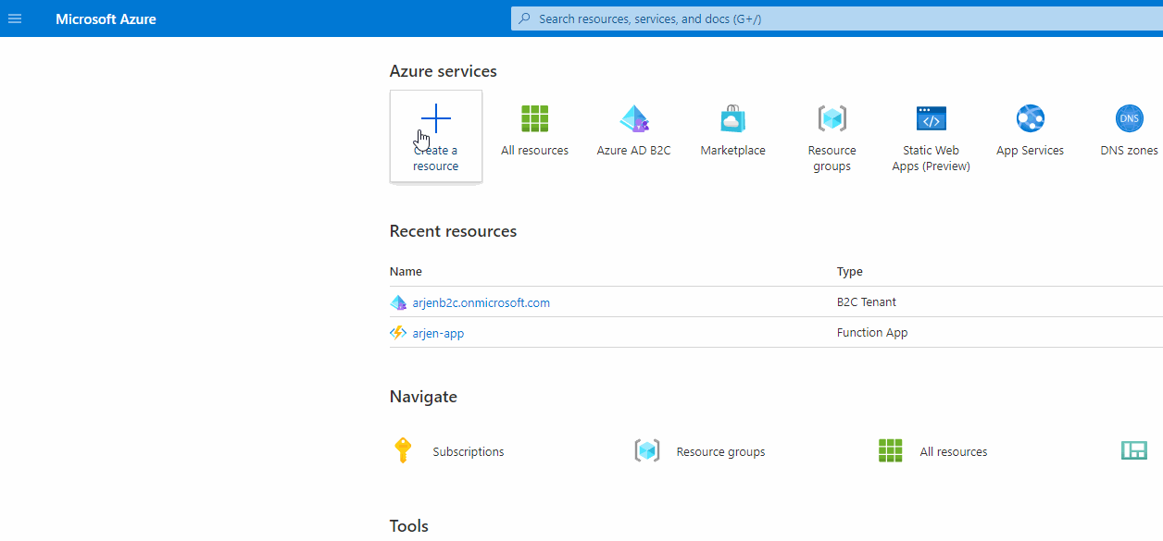
Task: Open All resources green grid icon
Action: click(x=534, y=118)
